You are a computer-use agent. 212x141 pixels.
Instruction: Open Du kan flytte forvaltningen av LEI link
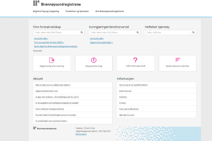pyautogui.click(x=56, y=115)
